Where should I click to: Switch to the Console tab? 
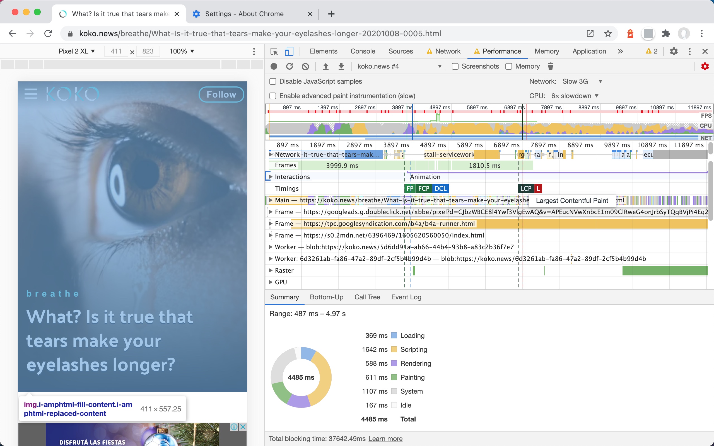363,51
